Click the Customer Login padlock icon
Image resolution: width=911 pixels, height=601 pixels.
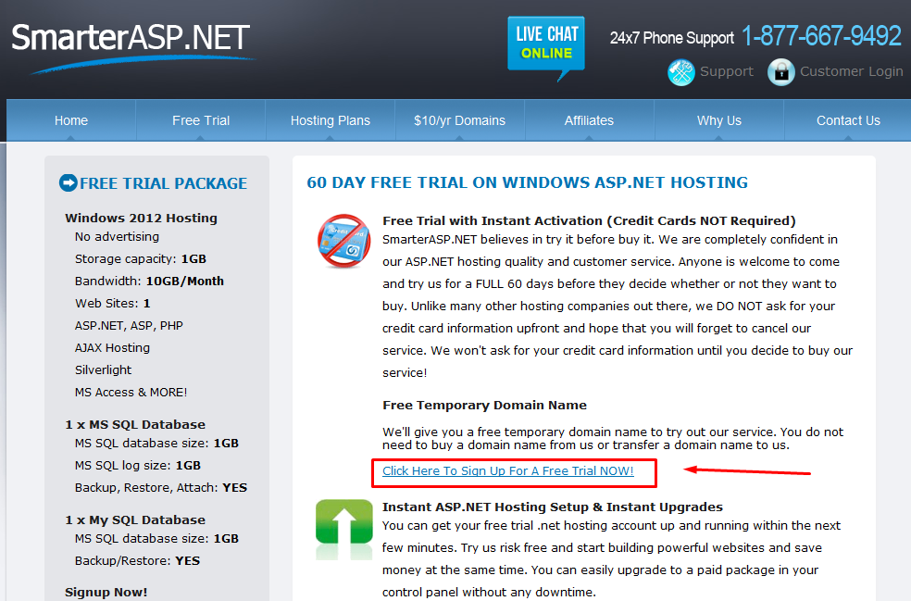pos(780,72)
